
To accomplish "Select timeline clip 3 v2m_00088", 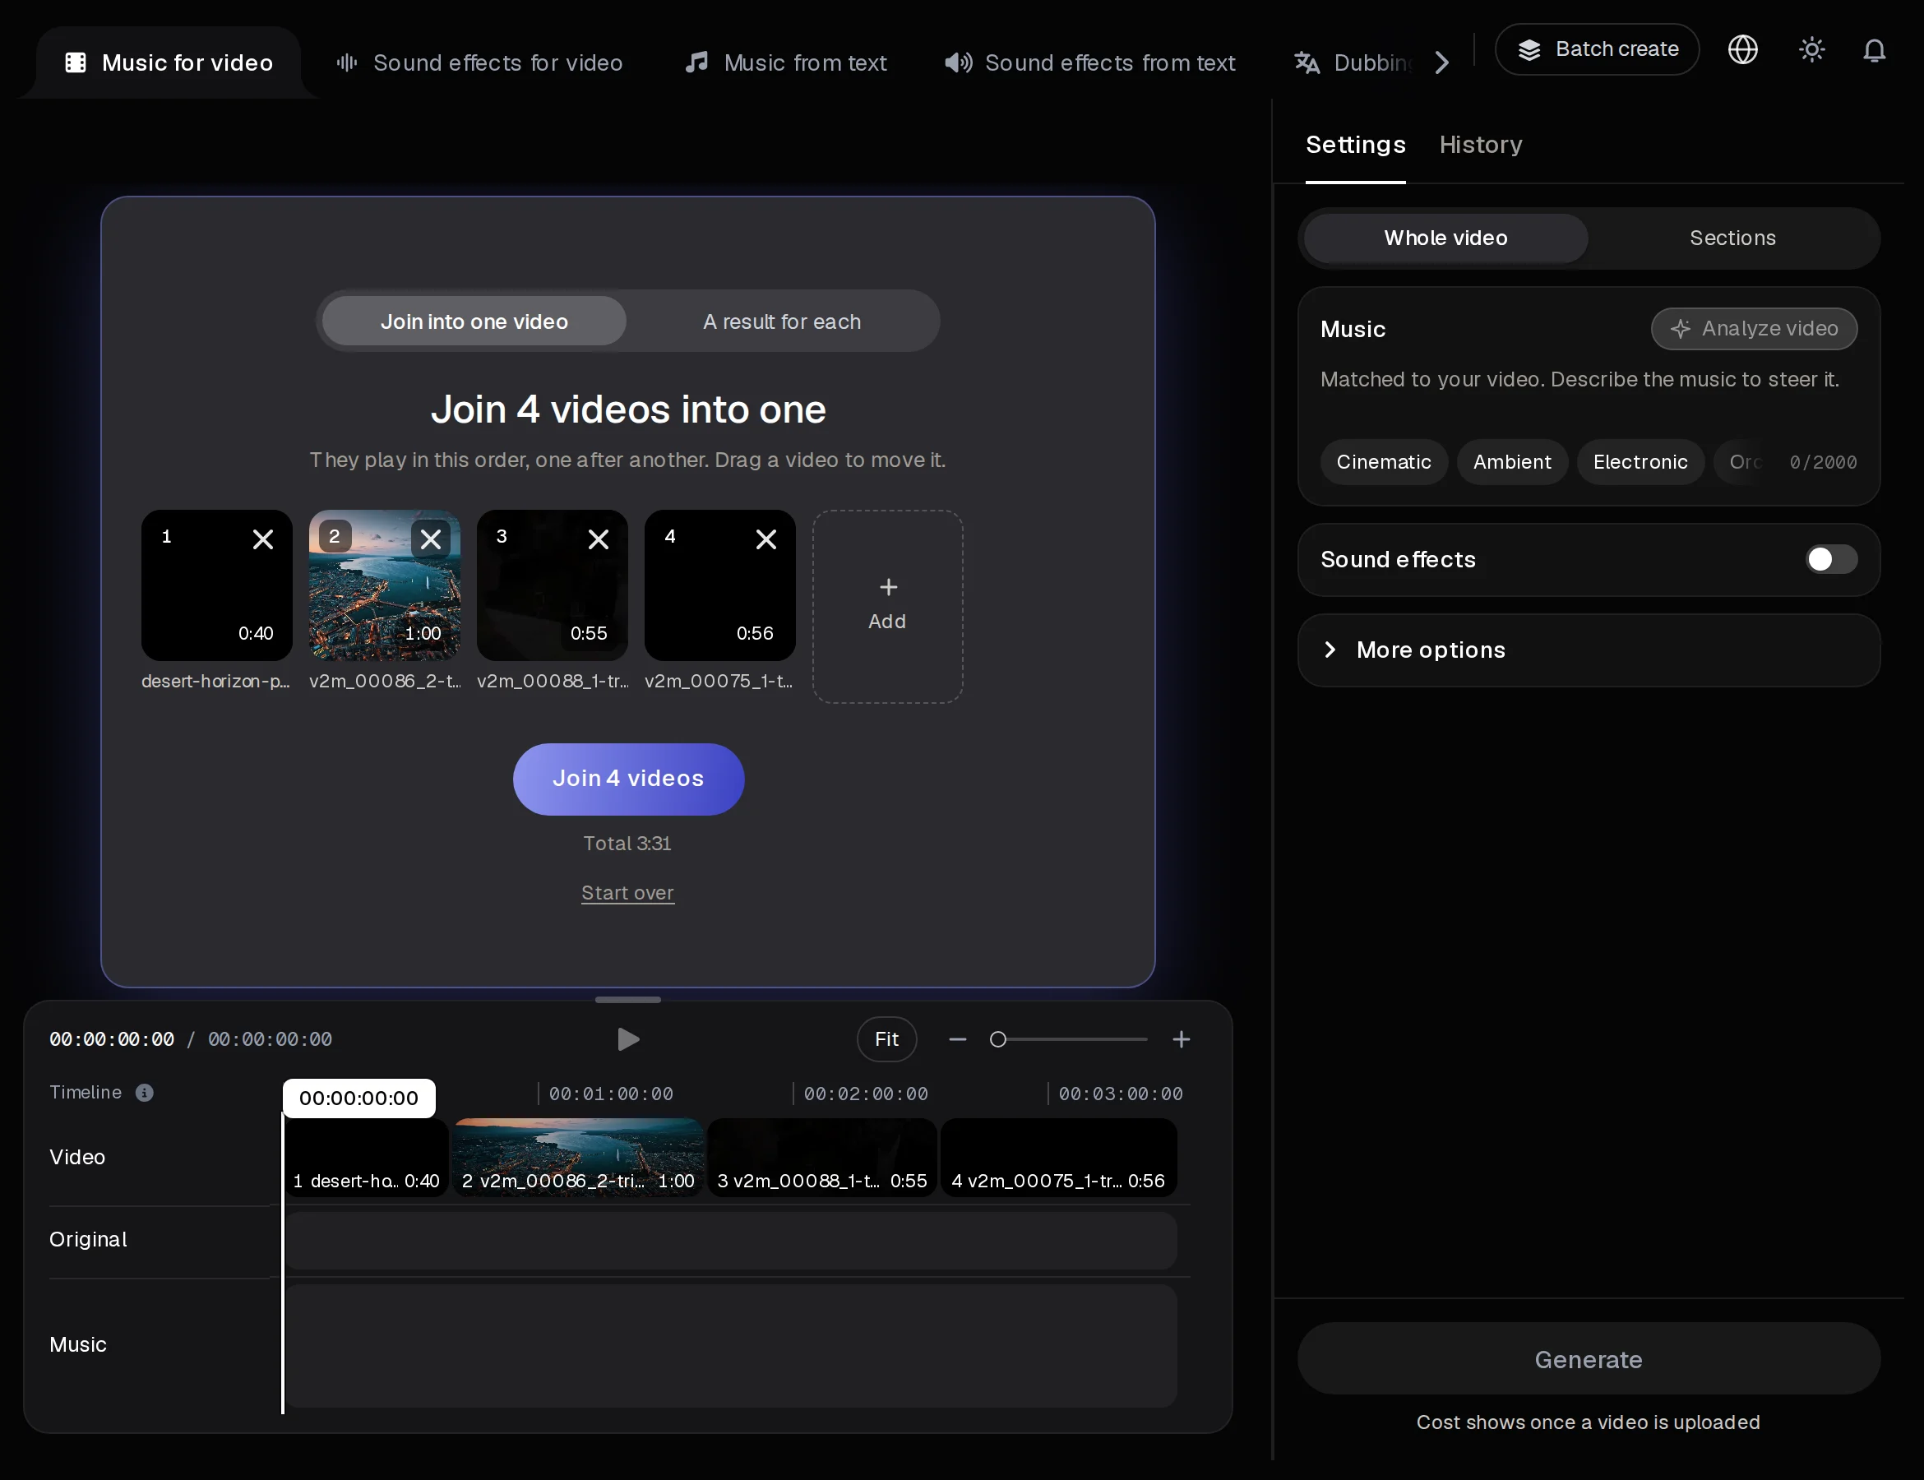I will 821,1158.
